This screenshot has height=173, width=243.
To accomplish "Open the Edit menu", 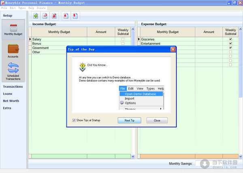I will point(13,8).
